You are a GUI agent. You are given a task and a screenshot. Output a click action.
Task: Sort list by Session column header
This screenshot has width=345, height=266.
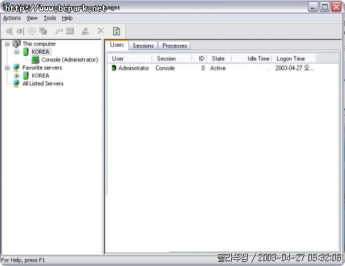click(x=172, y=59)
